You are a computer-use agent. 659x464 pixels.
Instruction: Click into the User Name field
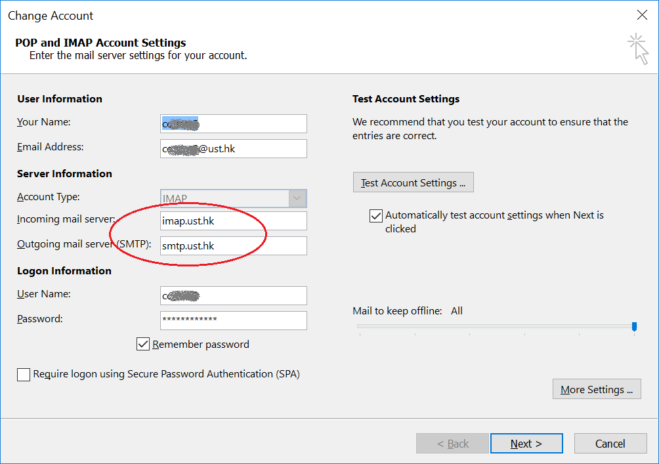(233, 296)
